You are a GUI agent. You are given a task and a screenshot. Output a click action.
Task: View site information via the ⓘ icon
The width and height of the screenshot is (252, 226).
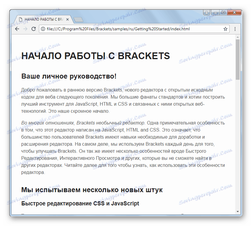click(x=43, y=29)
